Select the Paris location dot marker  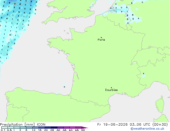point(101,37)
